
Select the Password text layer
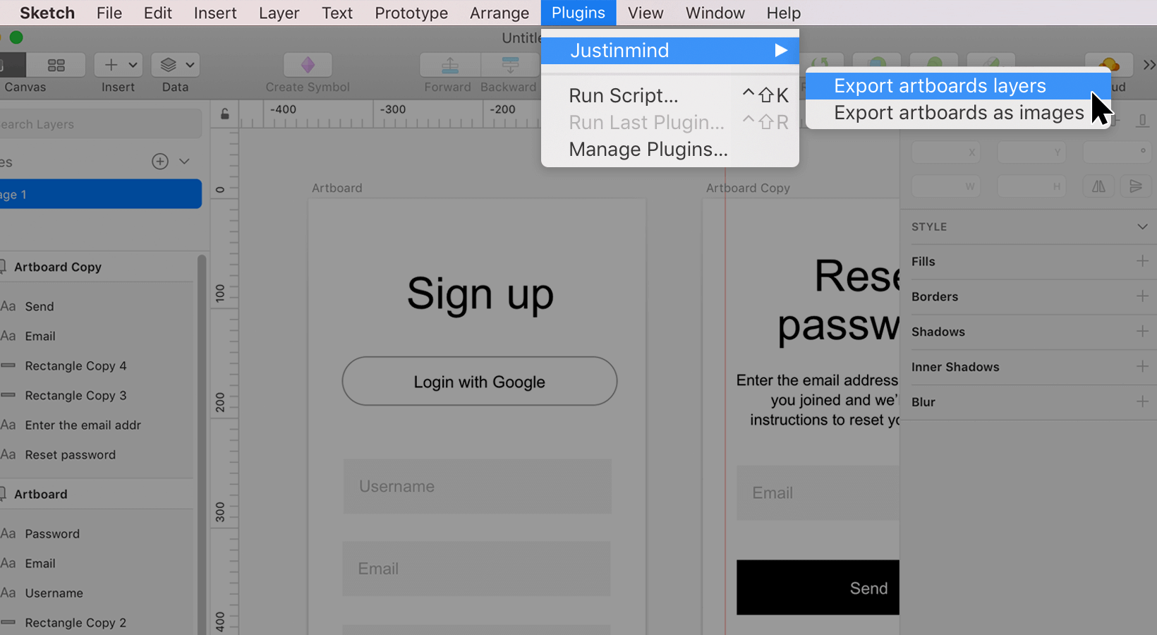(97, 533)
